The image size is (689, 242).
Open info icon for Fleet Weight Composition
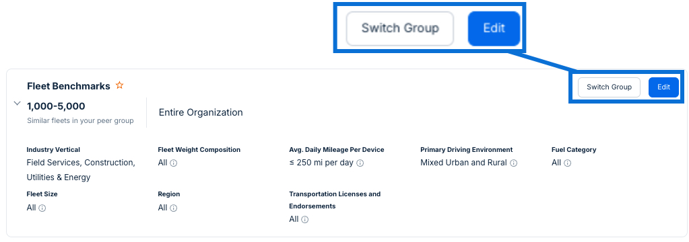pos(174,163)
